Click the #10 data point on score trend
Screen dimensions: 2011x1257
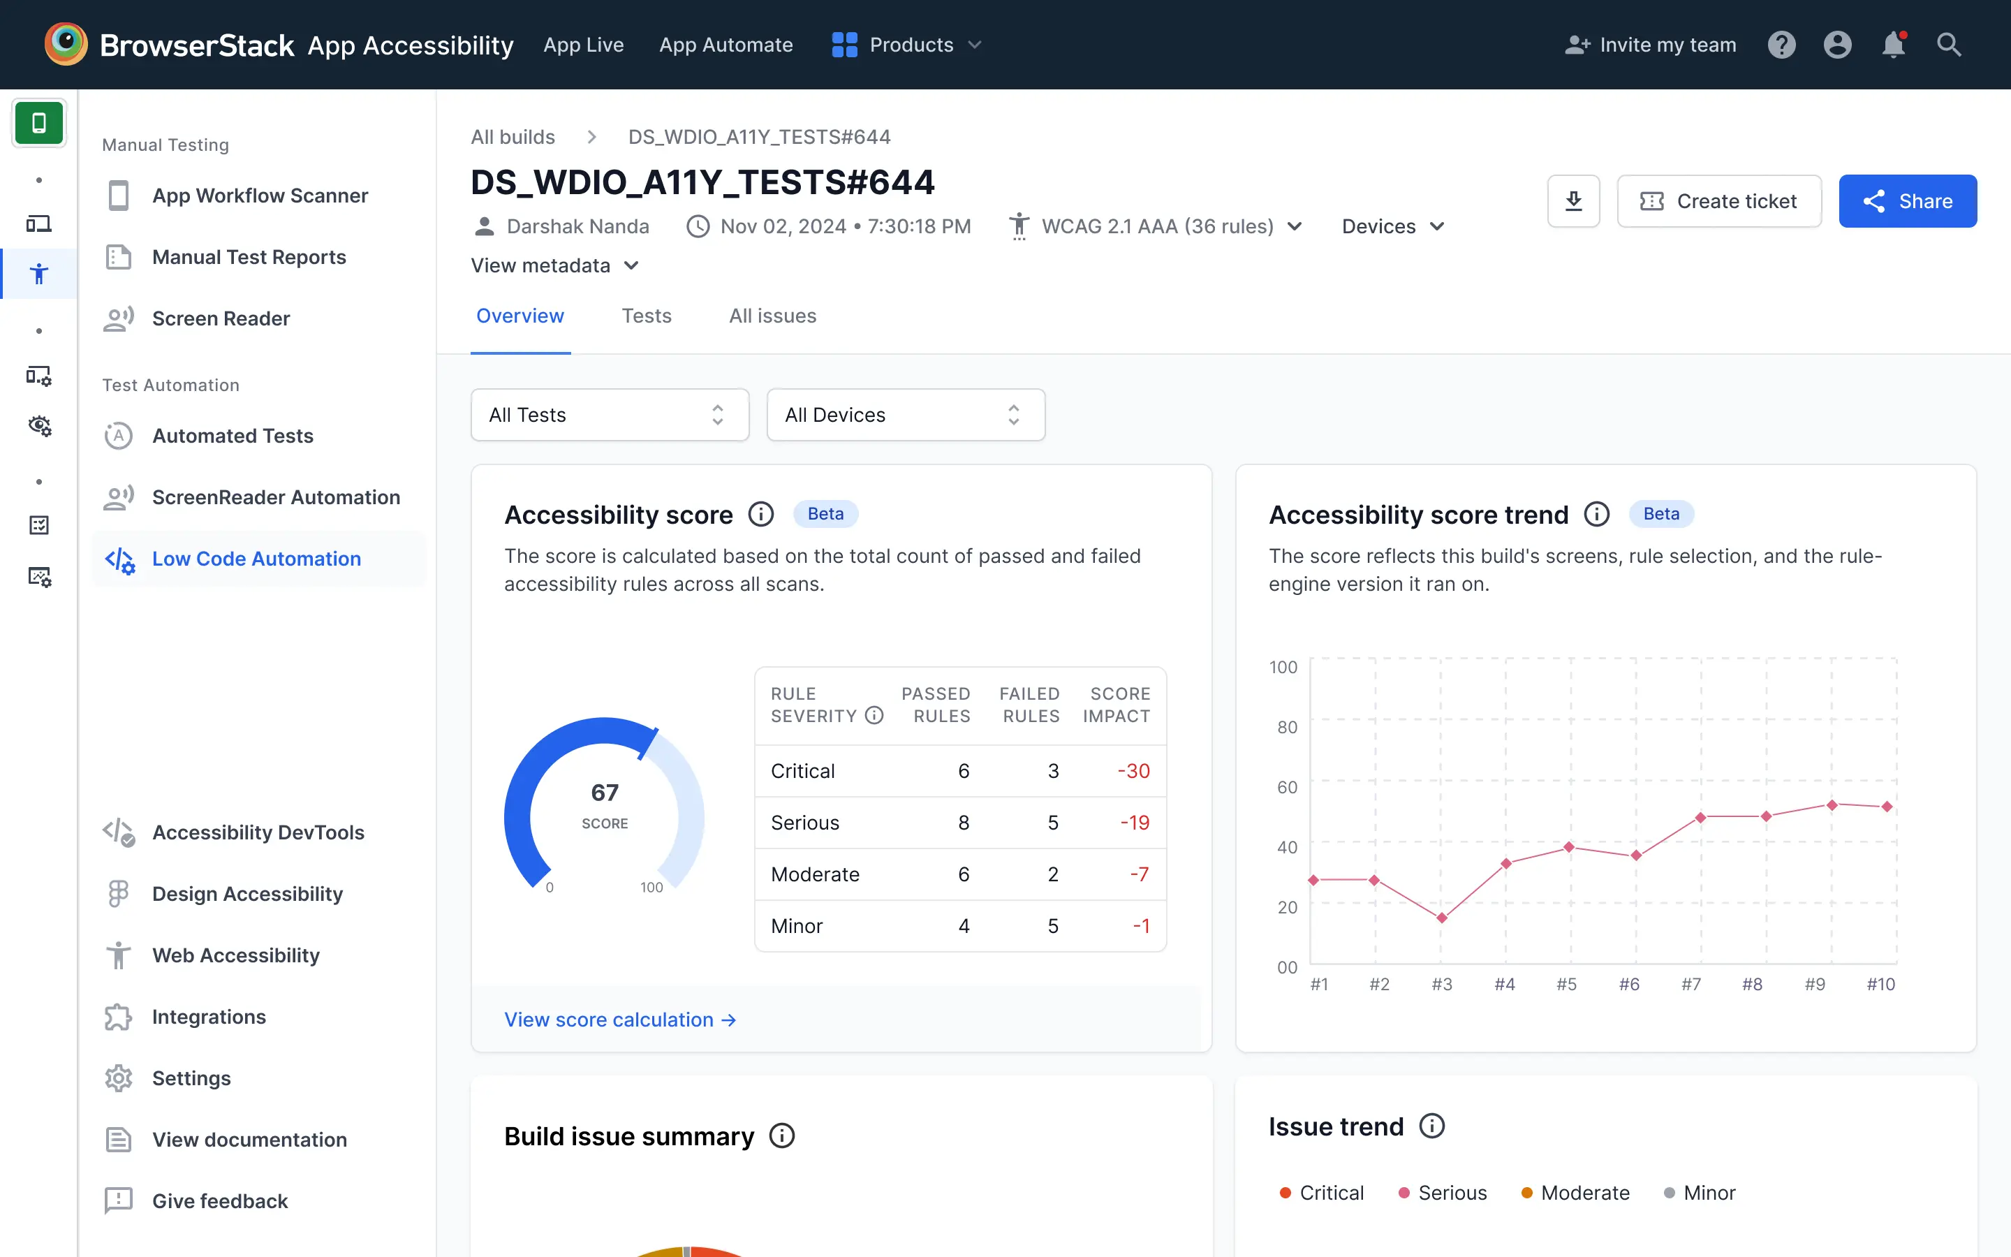point(1887,807)
